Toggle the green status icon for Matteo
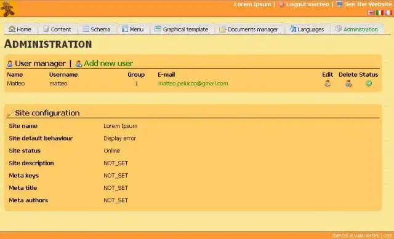This screenshot has width=394, height=239. pyautogui.click(x=369, y=84)
